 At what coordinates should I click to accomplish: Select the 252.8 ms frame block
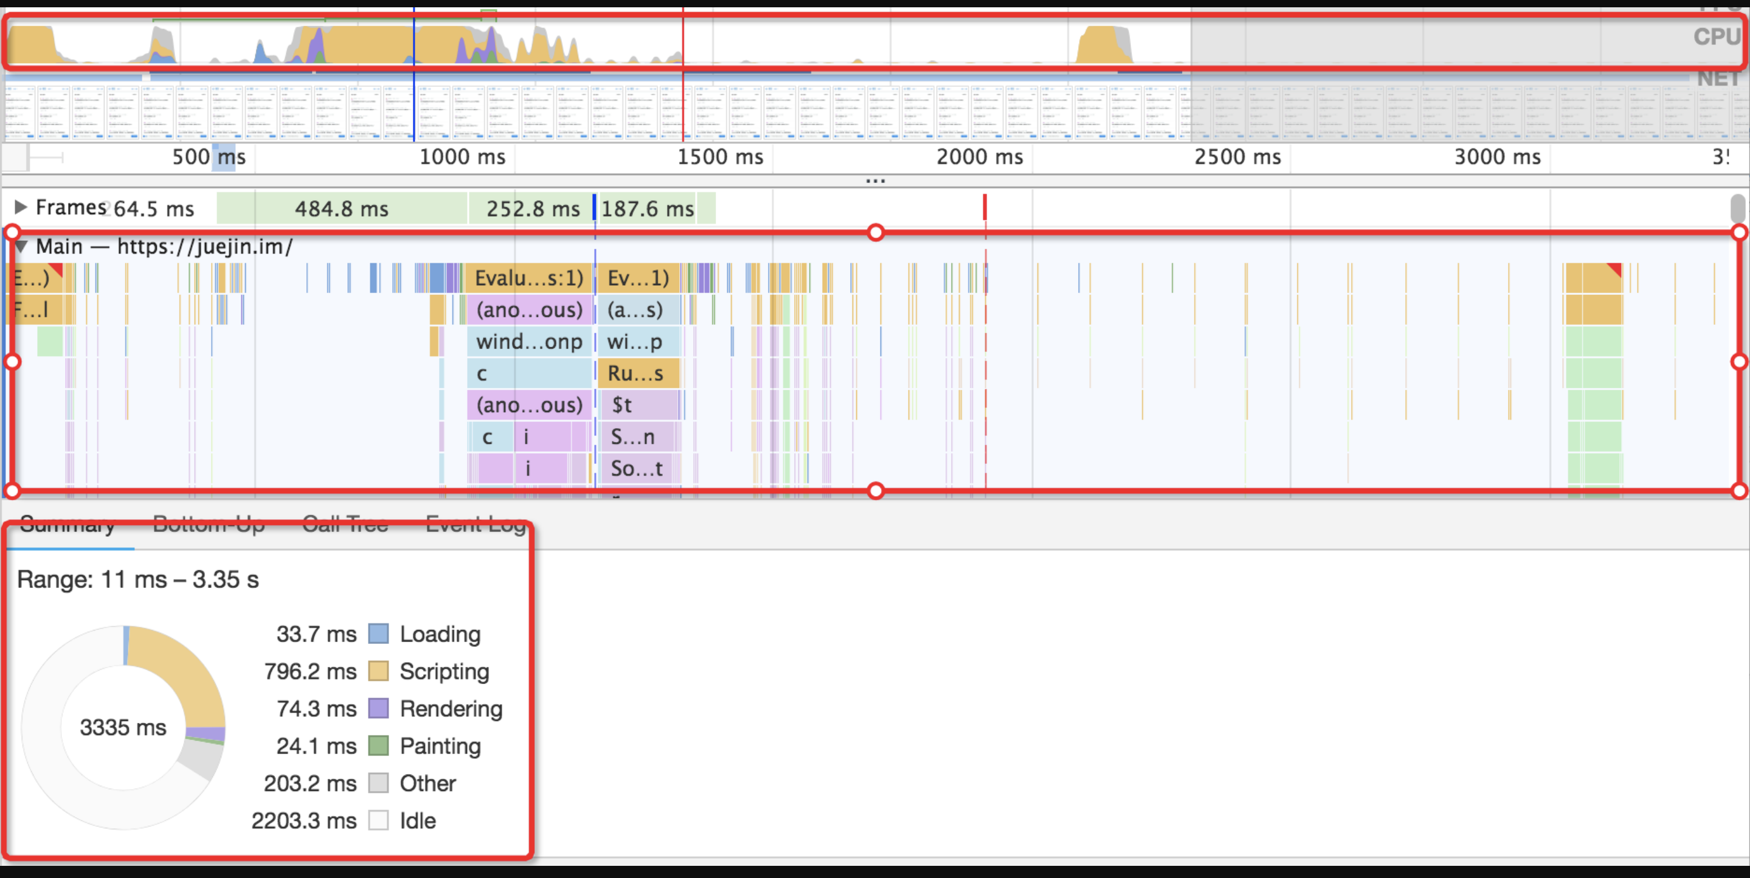click(x=532, y=209)
